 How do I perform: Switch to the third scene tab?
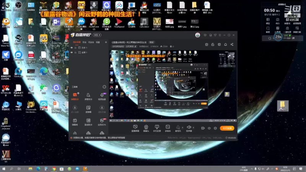coord(91,42)
